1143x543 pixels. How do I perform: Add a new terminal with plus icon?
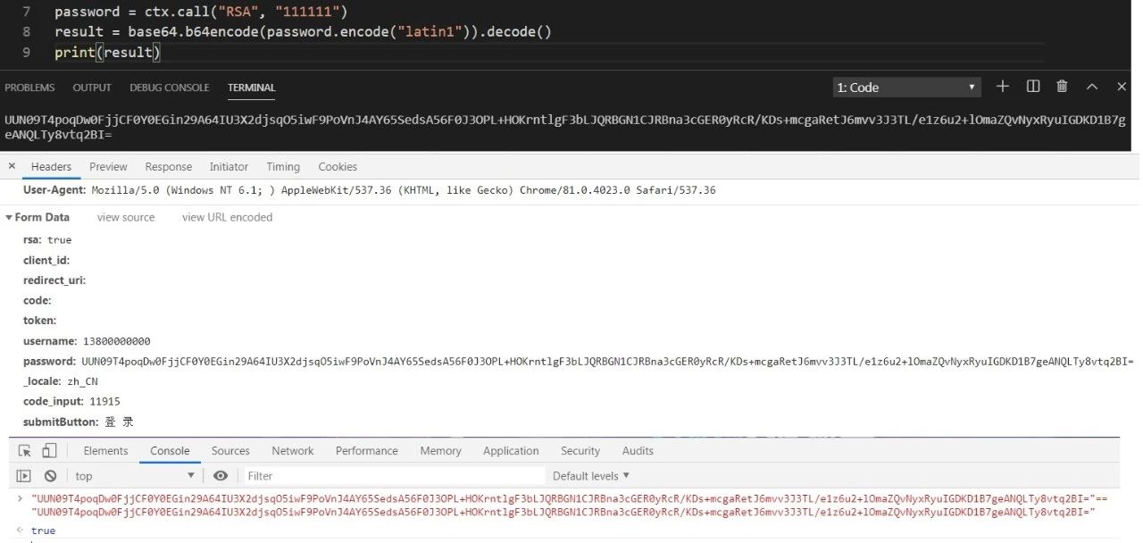(x=1003, y=87)
